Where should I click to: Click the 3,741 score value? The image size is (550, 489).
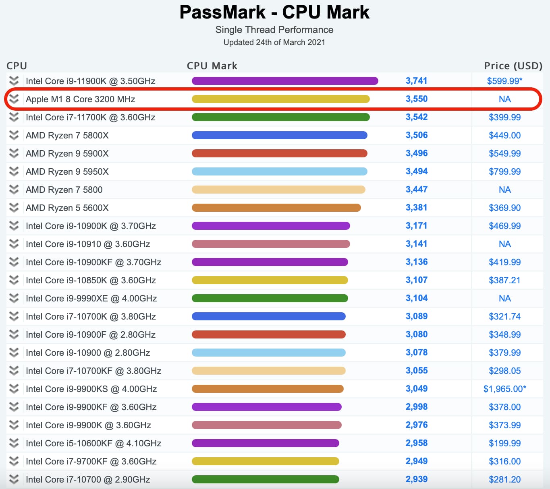(417, 80)
